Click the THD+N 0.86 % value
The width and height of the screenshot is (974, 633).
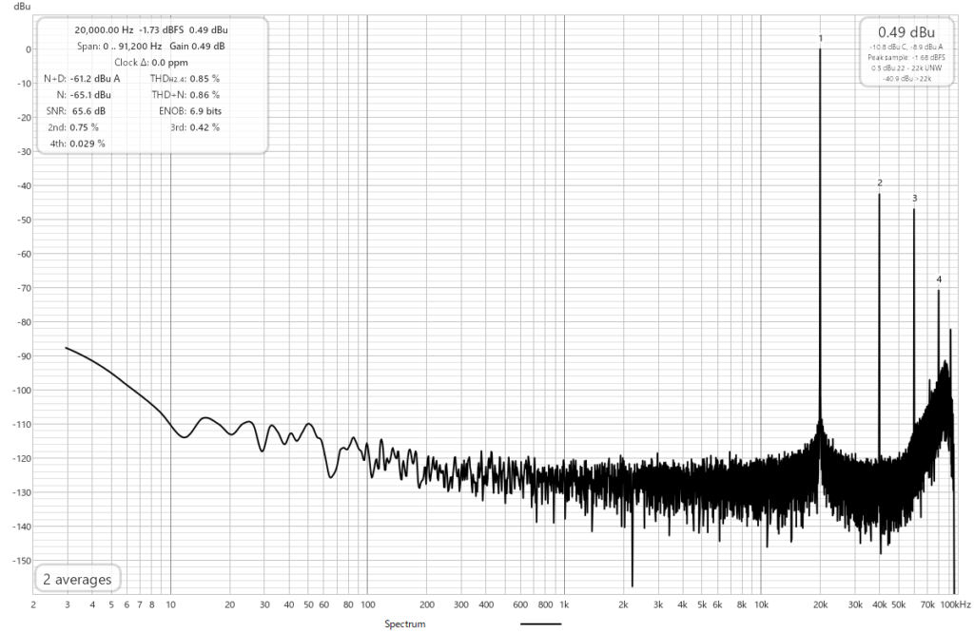(202, 95)
